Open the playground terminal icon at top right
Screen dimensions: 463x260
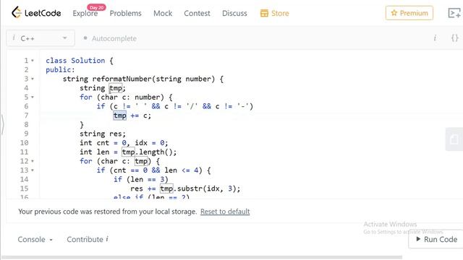[454, 13]
